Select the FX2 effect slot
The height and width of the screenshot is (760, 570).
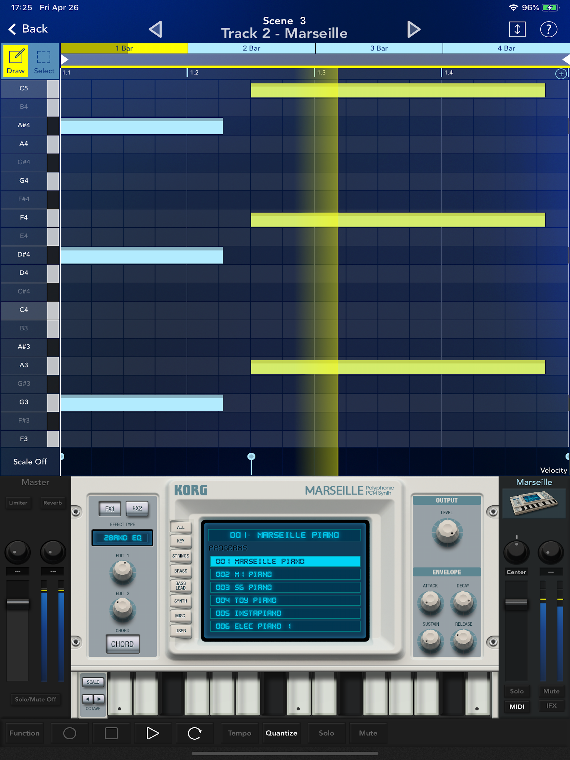point(137,509)
